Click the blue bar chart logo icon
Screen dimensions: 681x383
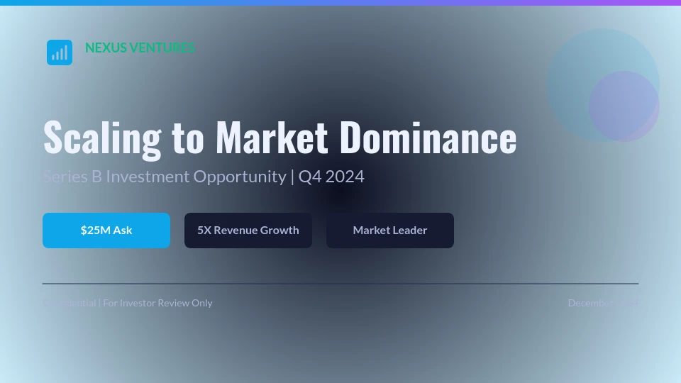(60, 52)
